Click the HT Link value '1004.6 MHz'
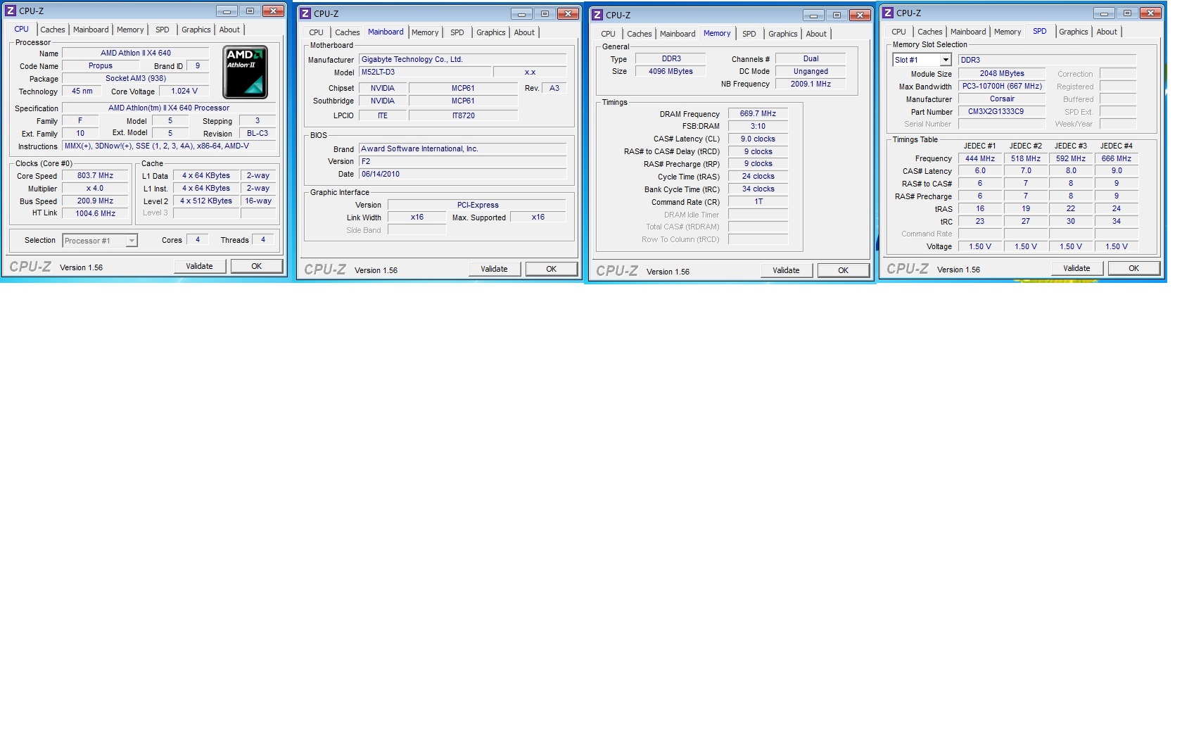 (x=95, y=213)
